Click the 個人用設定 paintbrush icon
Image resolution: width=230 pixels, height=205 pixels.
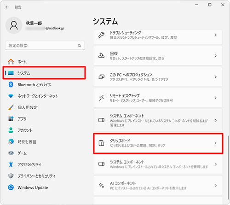point(11,107)
